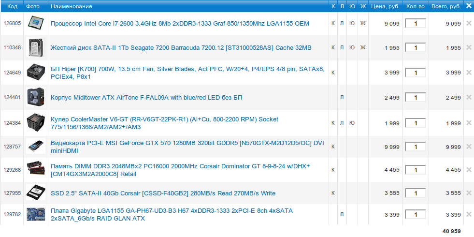Clear all items using header X icon
The width and height of the screenshot is (474, 237).
468,6
